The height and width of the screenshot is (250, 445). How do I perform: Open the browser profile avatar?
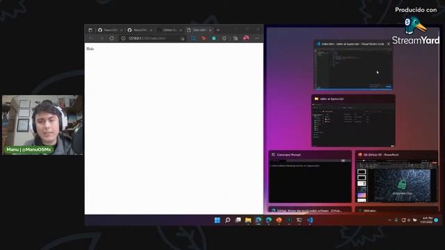(x=245, y=38)
